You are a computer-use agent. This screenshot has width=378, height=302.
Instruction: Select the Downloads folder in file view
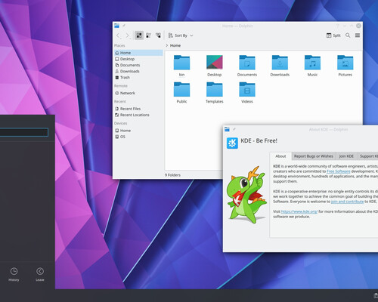[280, 63]
